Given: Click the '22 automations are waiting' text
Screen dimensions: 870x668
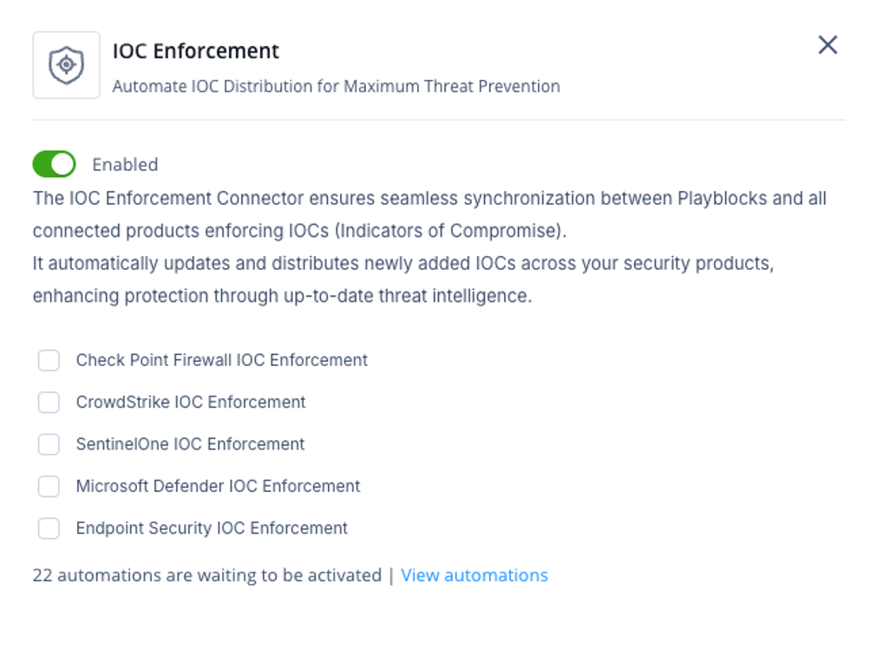Looking at the screenshot, I should (x=207, y=575).
